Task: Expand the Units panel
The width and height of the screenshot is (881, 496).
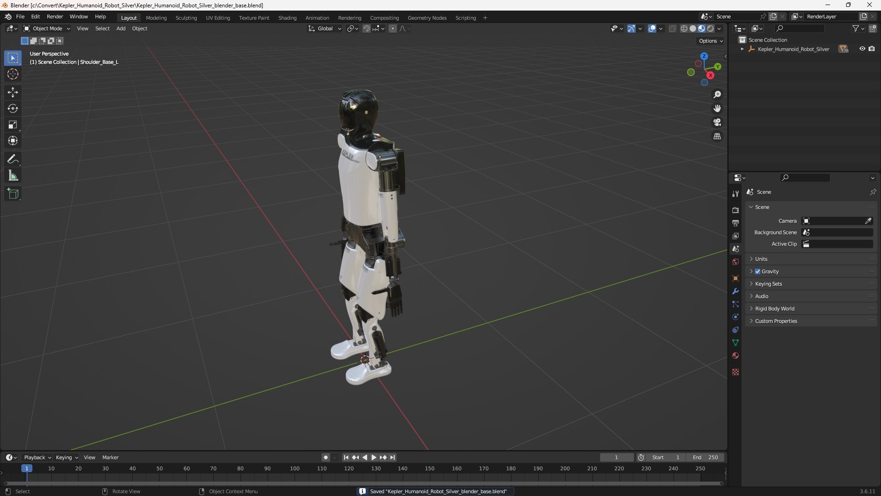Action: point(761,259)
